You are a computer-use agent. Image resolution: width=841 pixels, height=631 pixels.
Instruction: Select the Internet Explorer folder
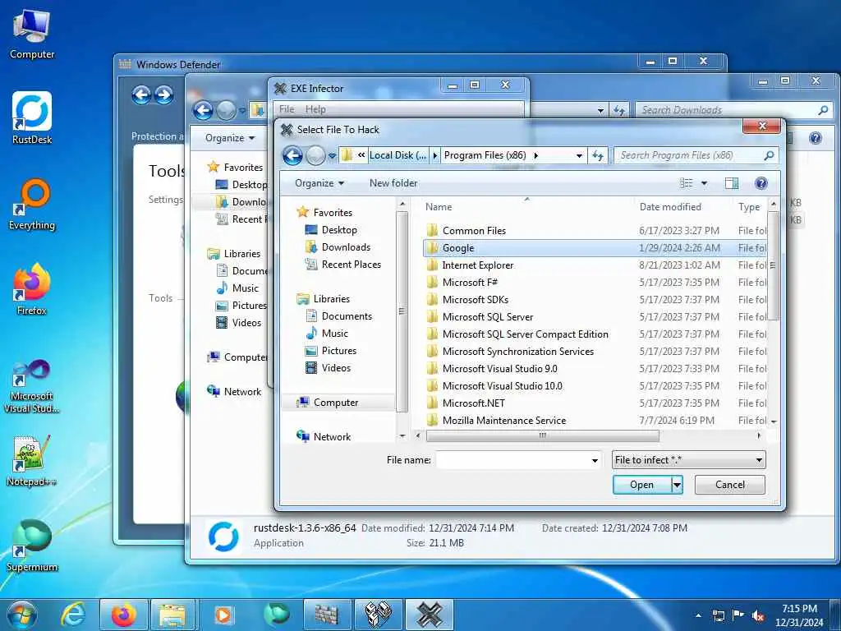(x=595, y=265)
